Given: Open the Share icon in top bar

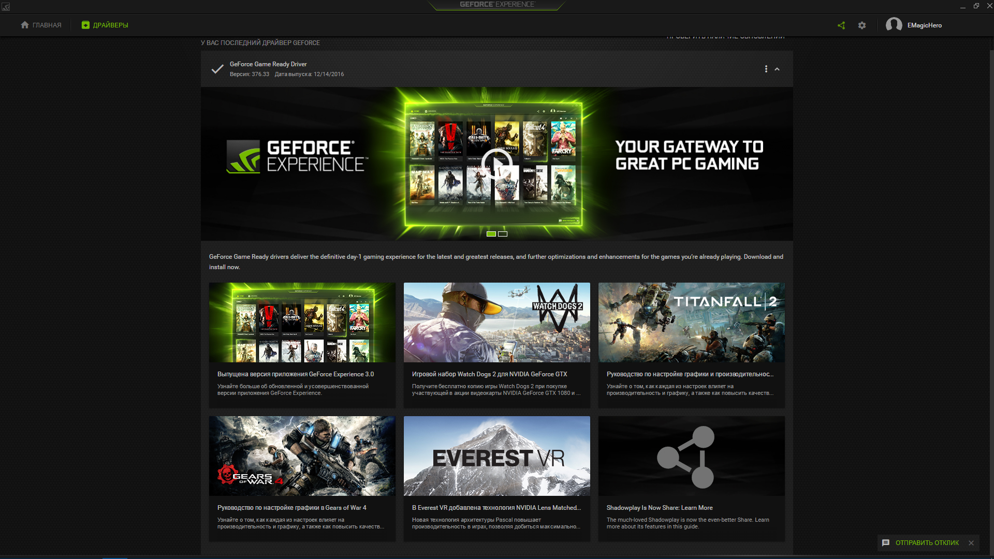Looking at the screenshot, I should coord(841,25).
